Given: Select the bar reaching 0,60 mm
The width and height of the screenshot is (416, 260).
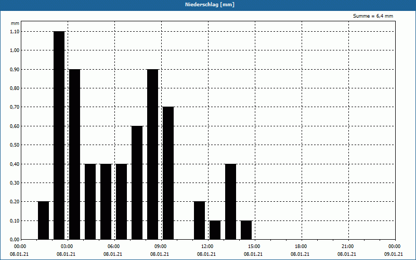Looking at the screenshot, I should click(137, 183).
